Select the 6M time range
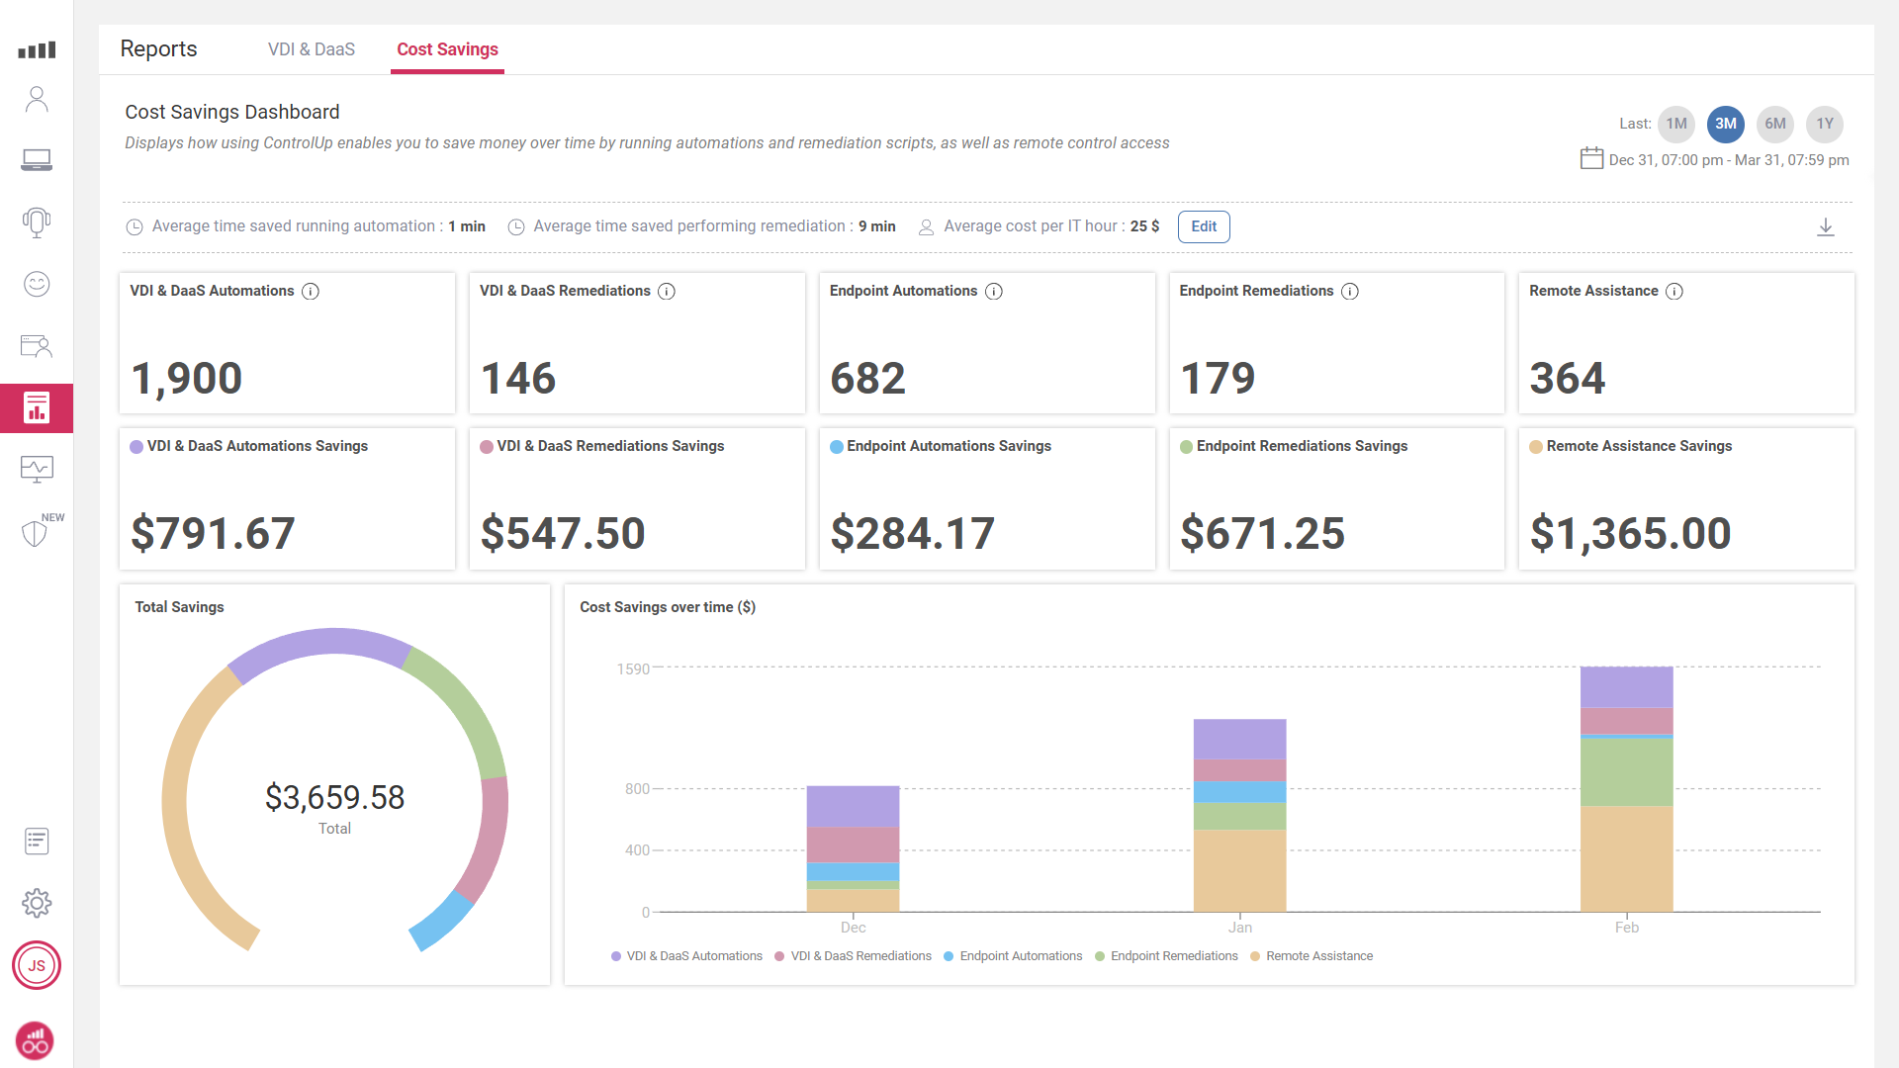 [x=1775, y=124]
